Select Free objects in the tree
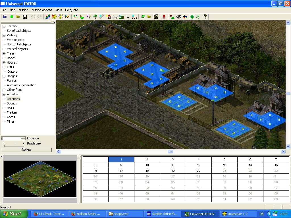 (x=15, y=40)
